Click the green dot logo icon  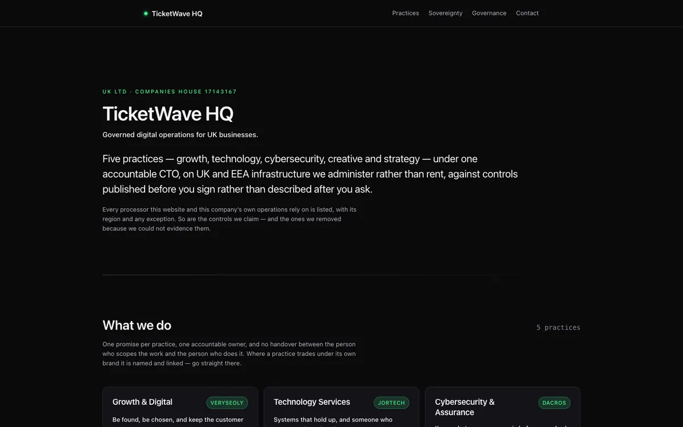pos(146,14)
